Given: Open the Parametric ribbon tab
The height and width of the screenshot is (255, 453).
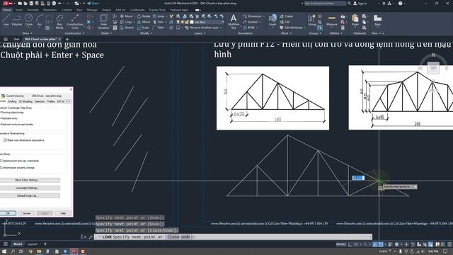Looking at the screenshot, I should [x=50, y=10].
